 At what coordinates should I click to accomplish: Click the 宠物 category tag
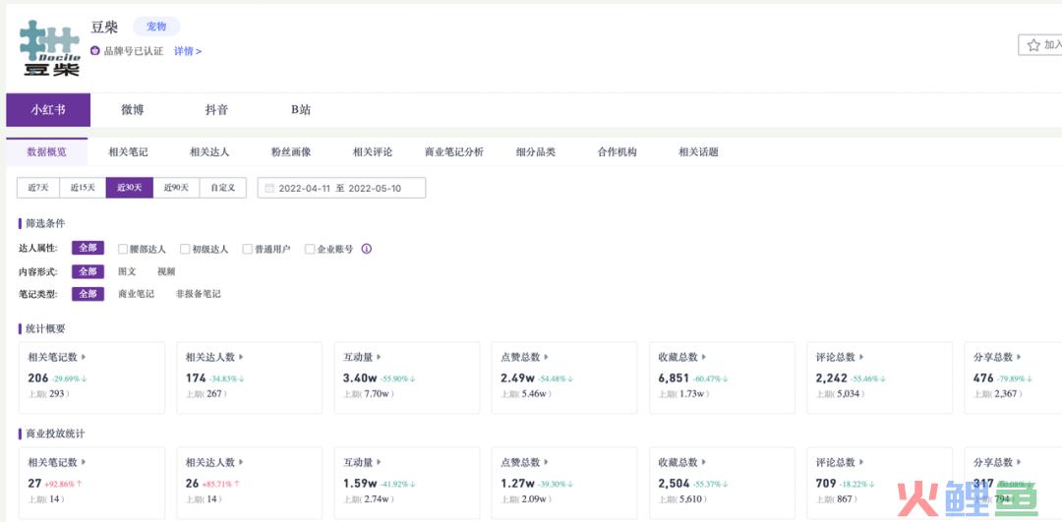(156, 27)
